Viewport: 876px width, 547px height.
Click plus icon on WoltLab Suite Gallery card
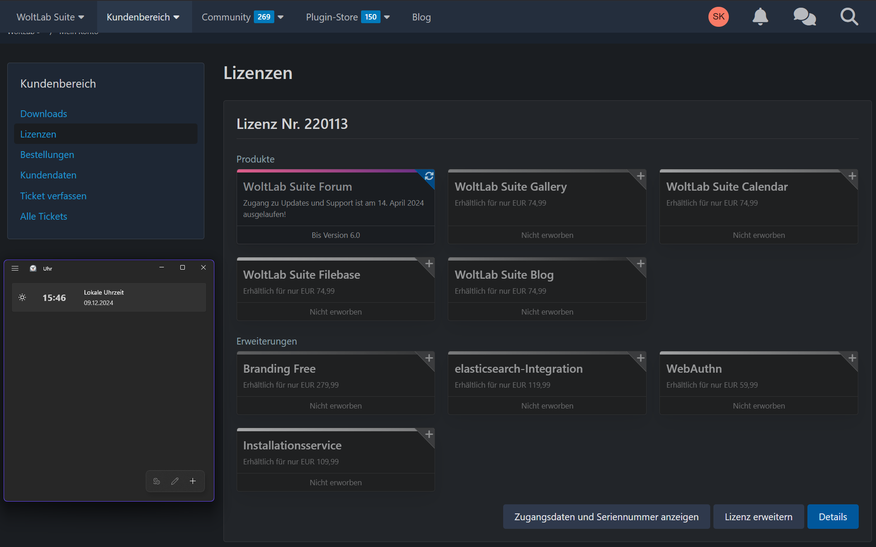tap(640, 176)
